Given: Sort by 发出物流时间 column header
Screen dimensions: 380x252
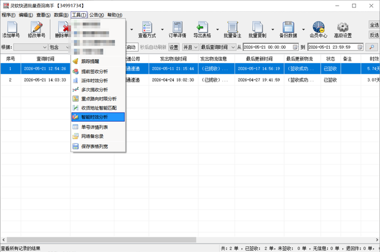Looking at the screenshot, I should (173, 59).
